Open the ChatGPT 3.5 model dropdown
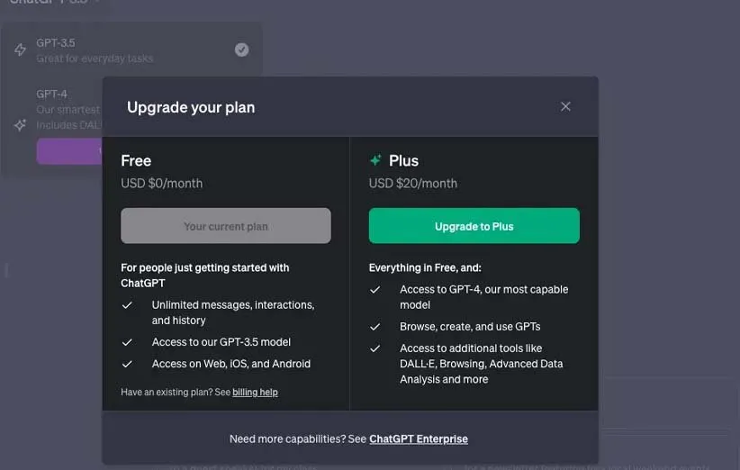 54,3
